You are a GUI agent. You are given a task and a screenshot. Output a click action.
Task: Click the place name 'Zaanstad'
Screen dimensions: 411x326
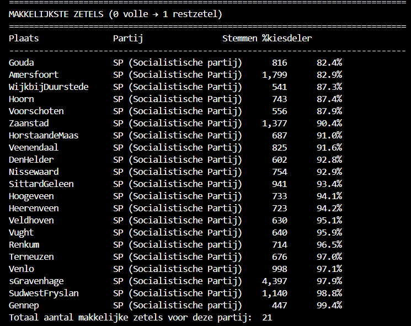pyautogui.click(x=29, y=124)
